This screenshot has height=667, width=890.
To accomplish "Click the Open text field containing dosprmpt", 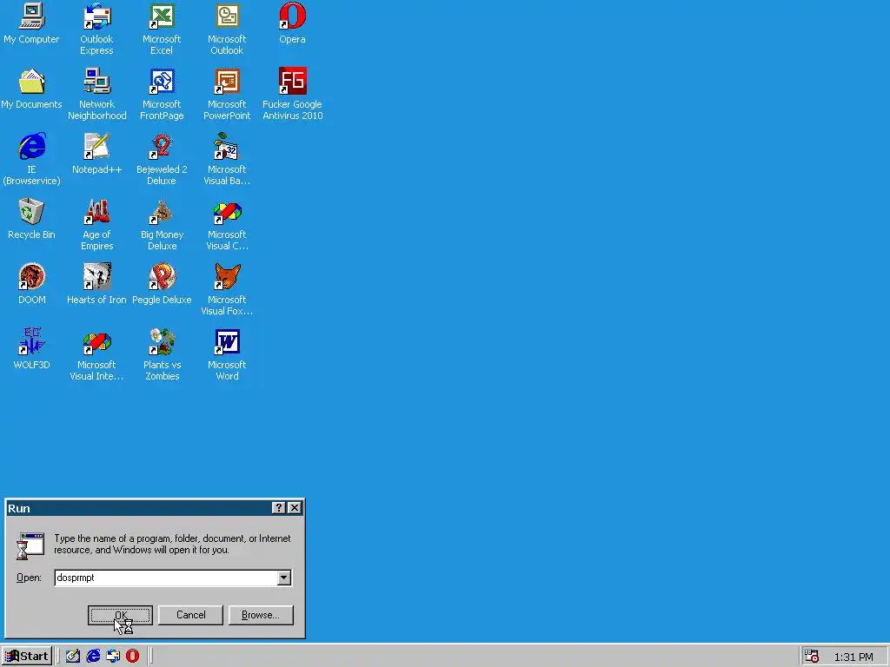I will pyautogui.click(x=166, y=578).
